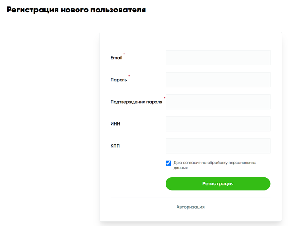Focus the Пароль input field
Image resolution: width=288 pixels, height=226 pixels.
coord(218,80)
